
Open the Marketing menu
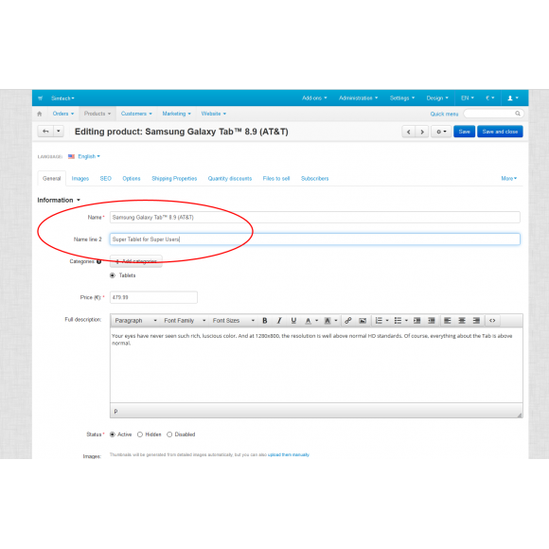[176, 114]
